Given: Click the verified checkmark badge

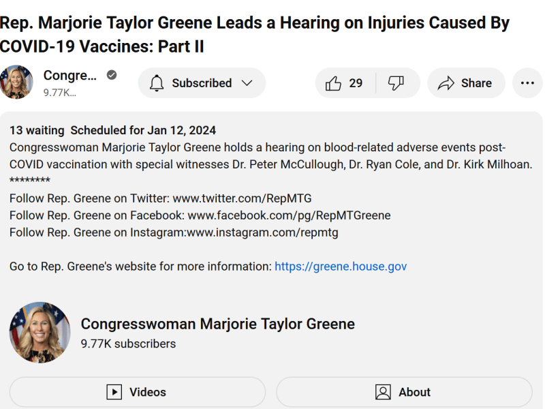Looking at the screenshot, I should tap(112, 75).
